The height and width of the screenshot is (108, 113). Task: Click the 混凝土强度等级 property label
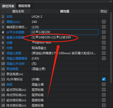(17, 58)
